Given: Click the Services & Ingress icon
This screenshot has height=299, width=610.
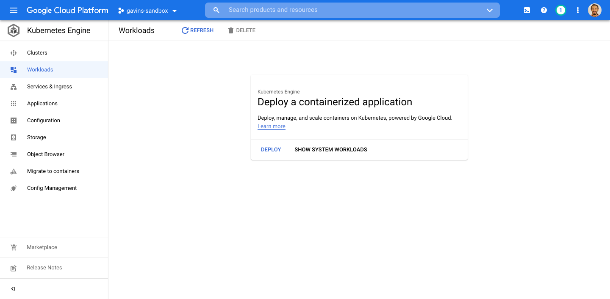Looking at the screenshot, I should coord(14,87).
